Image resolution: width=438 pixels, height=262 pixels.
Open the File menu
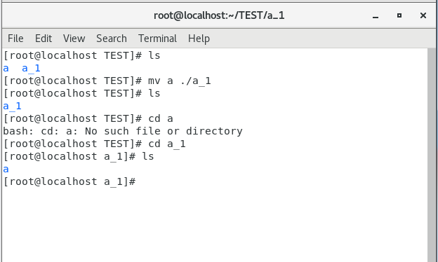(x=15, y=39)
